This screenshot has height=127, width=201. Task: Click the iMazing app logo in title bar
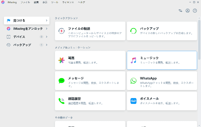click(3, 2)
